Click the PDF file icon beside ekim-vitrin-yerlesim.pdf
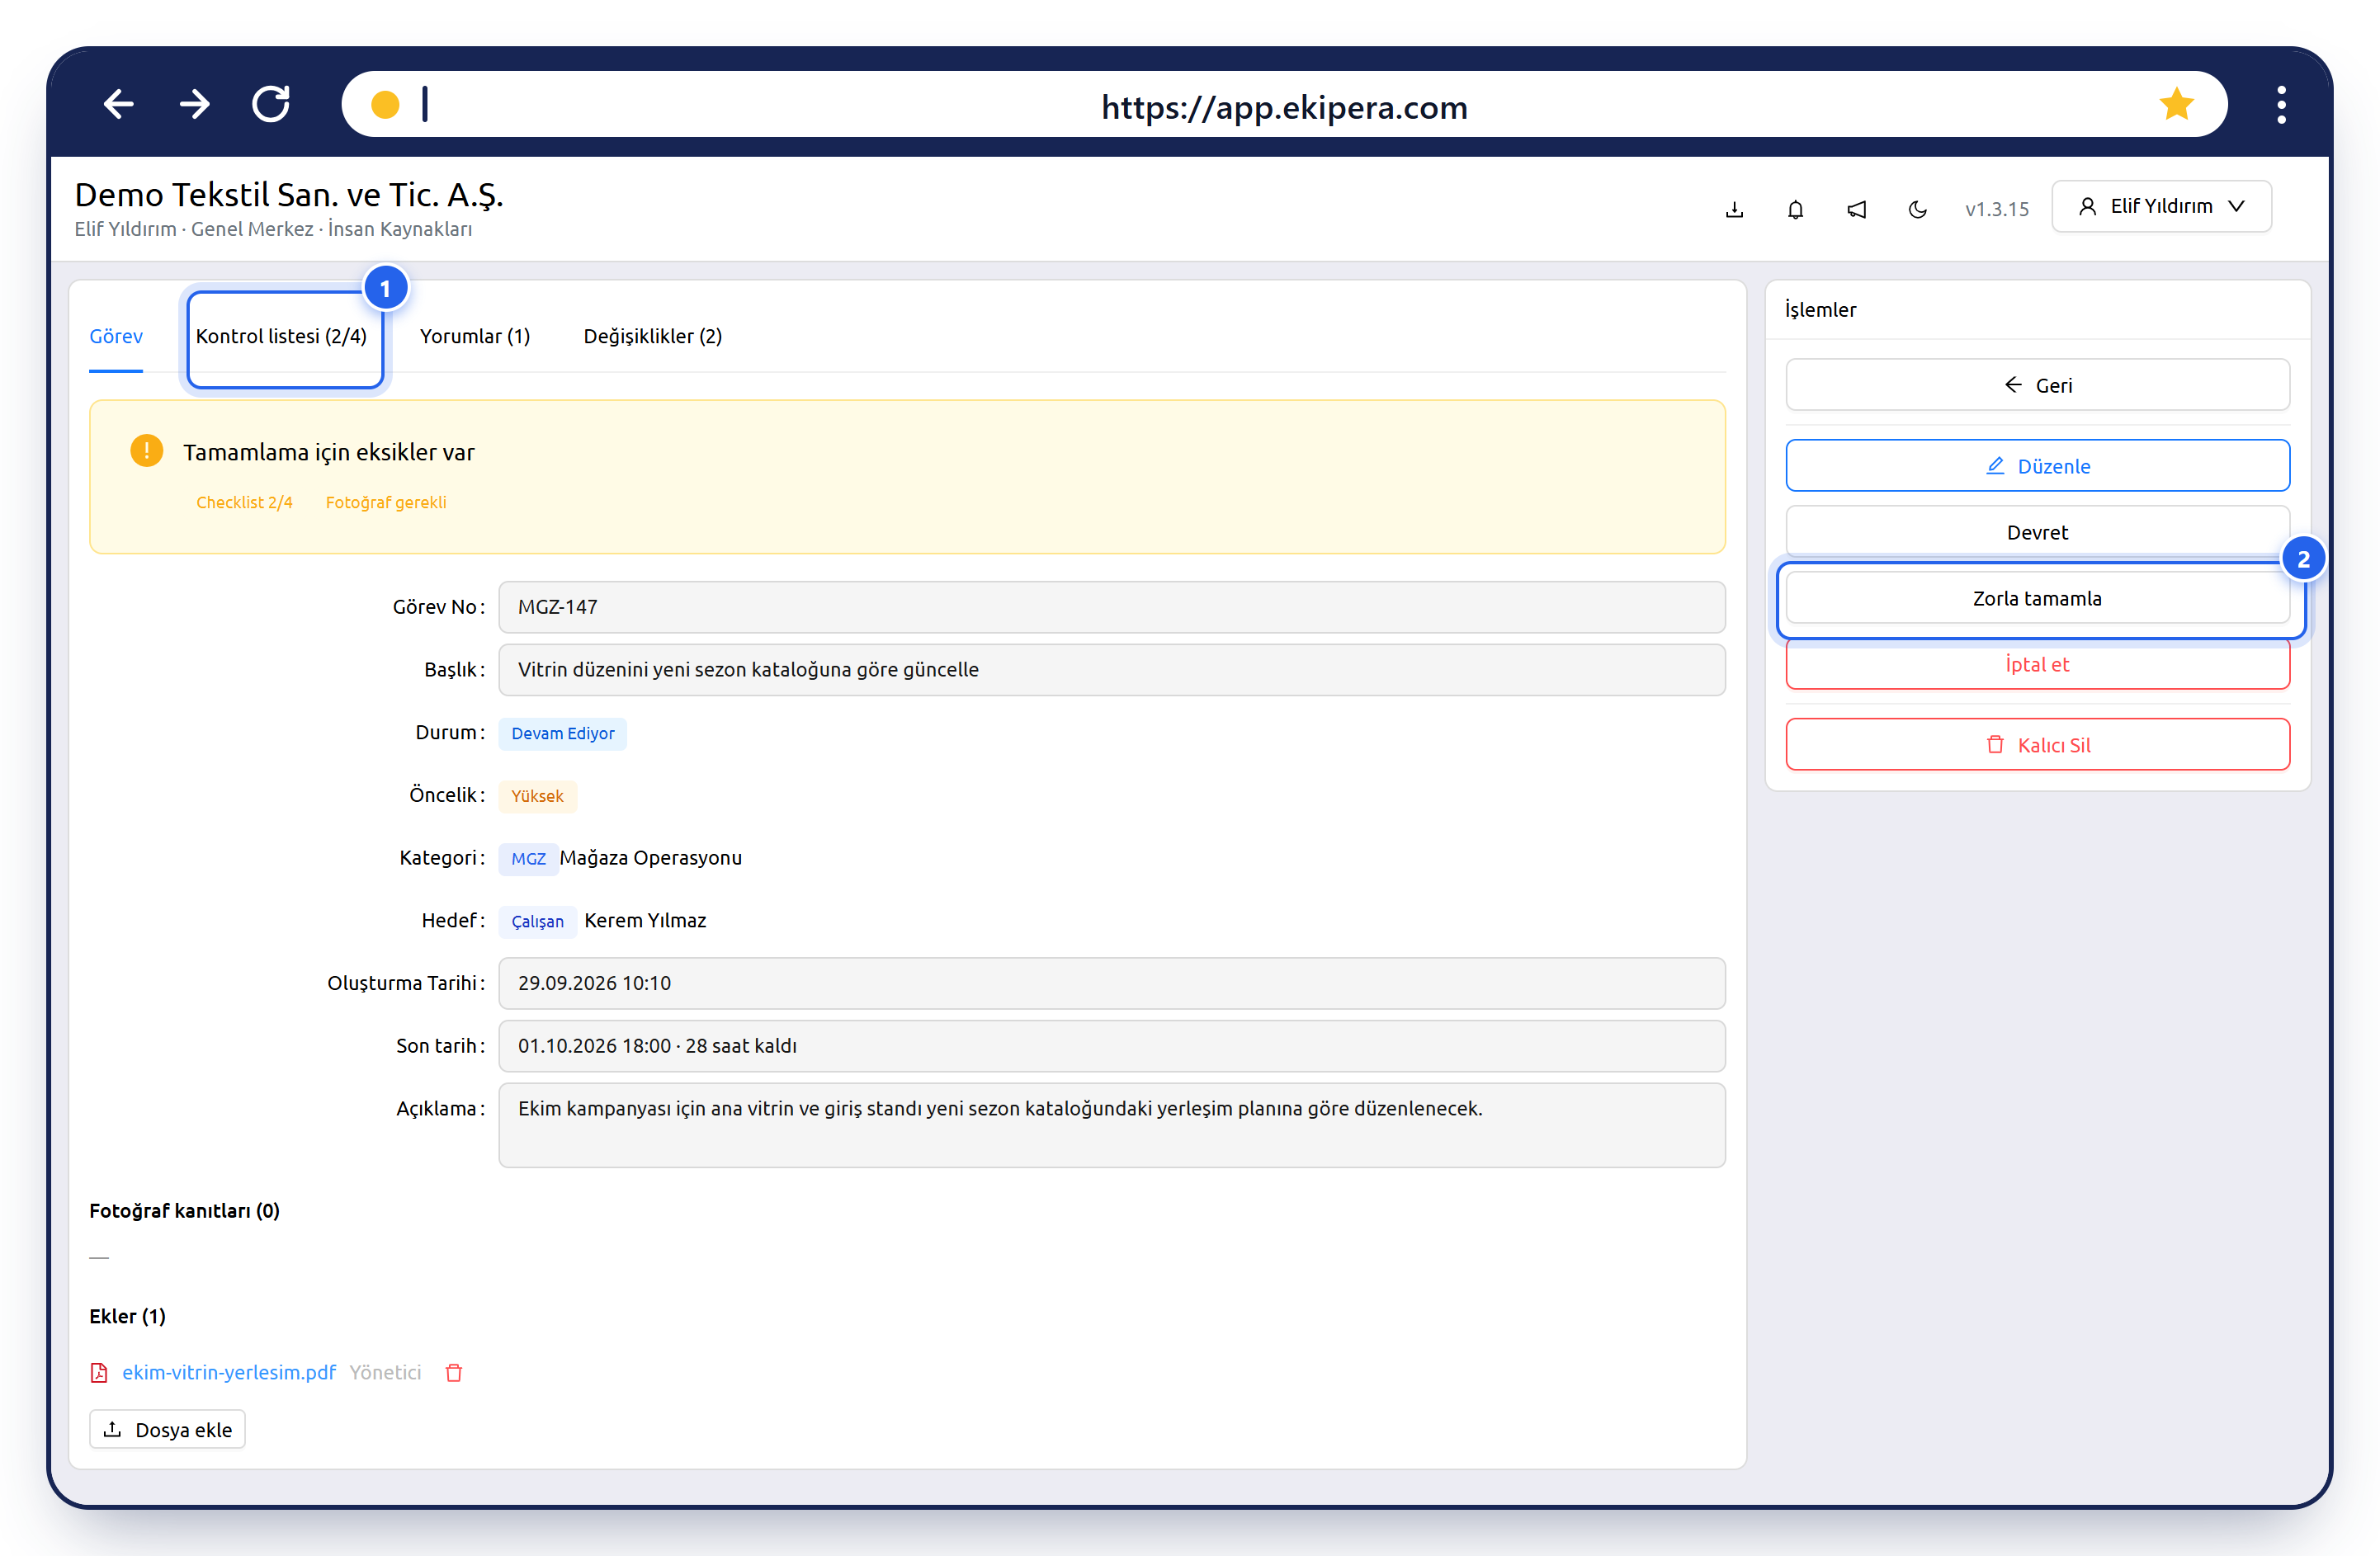Viewport: 2380px width, 1556px height. tap(99, 1372)
